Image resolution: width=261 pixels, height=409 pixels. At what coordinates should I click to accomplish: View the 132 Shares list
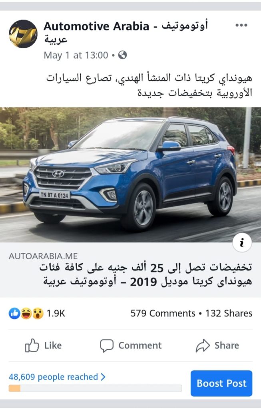pyautogui.click(x=229, y=313)
